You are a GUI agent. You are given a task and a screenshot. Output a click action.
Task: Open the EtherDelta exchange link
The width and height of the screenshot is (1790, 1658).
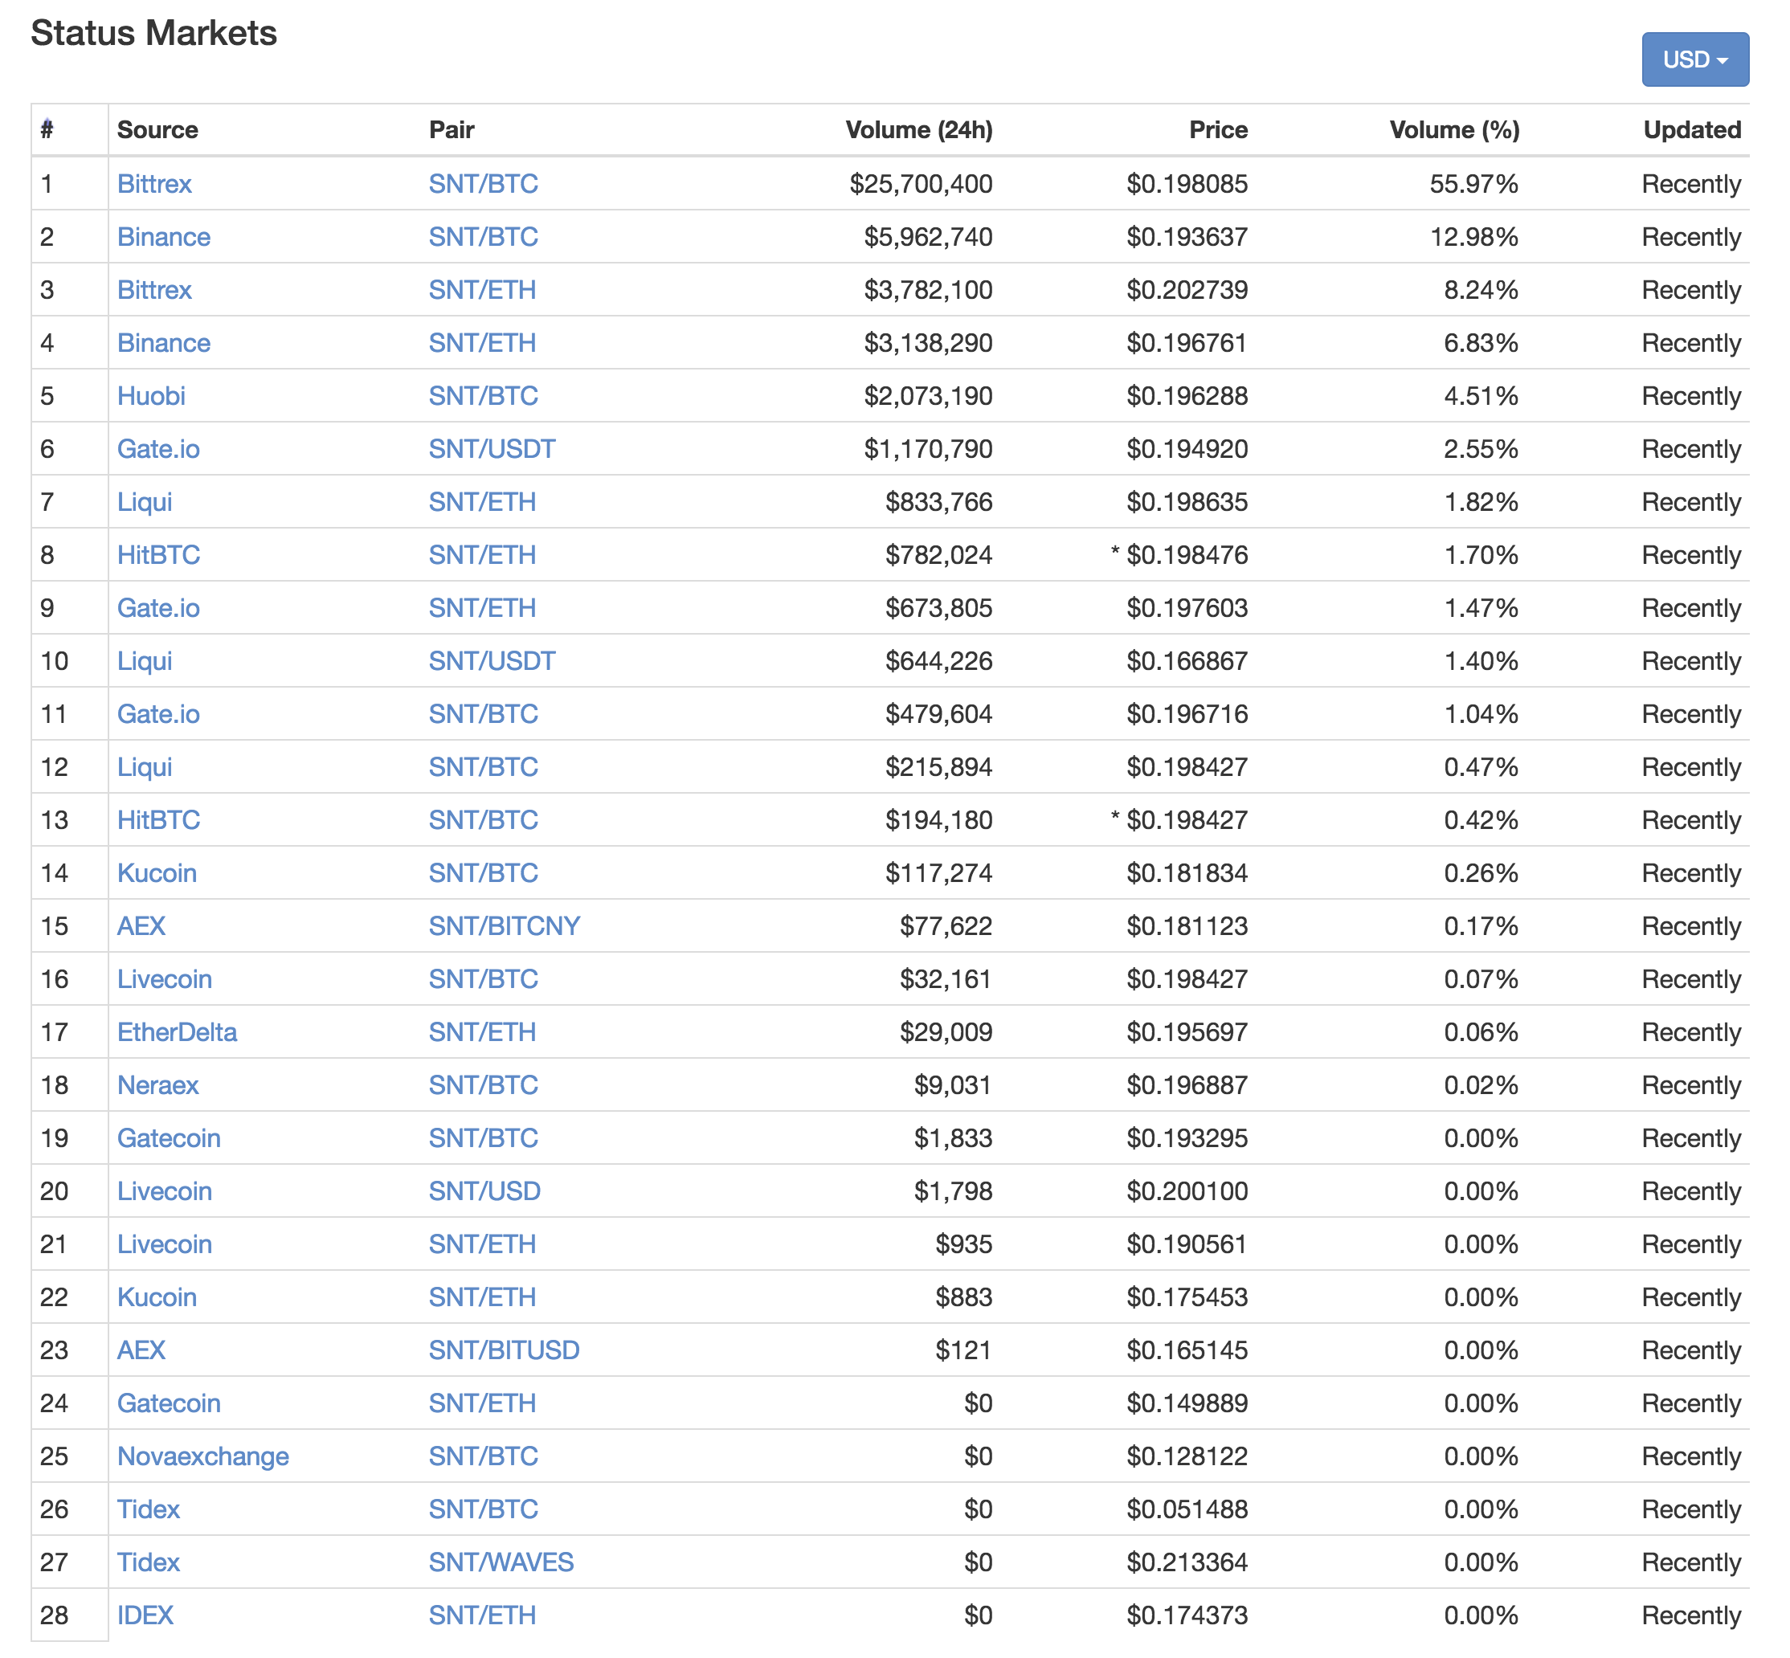tap(177, 1031)
